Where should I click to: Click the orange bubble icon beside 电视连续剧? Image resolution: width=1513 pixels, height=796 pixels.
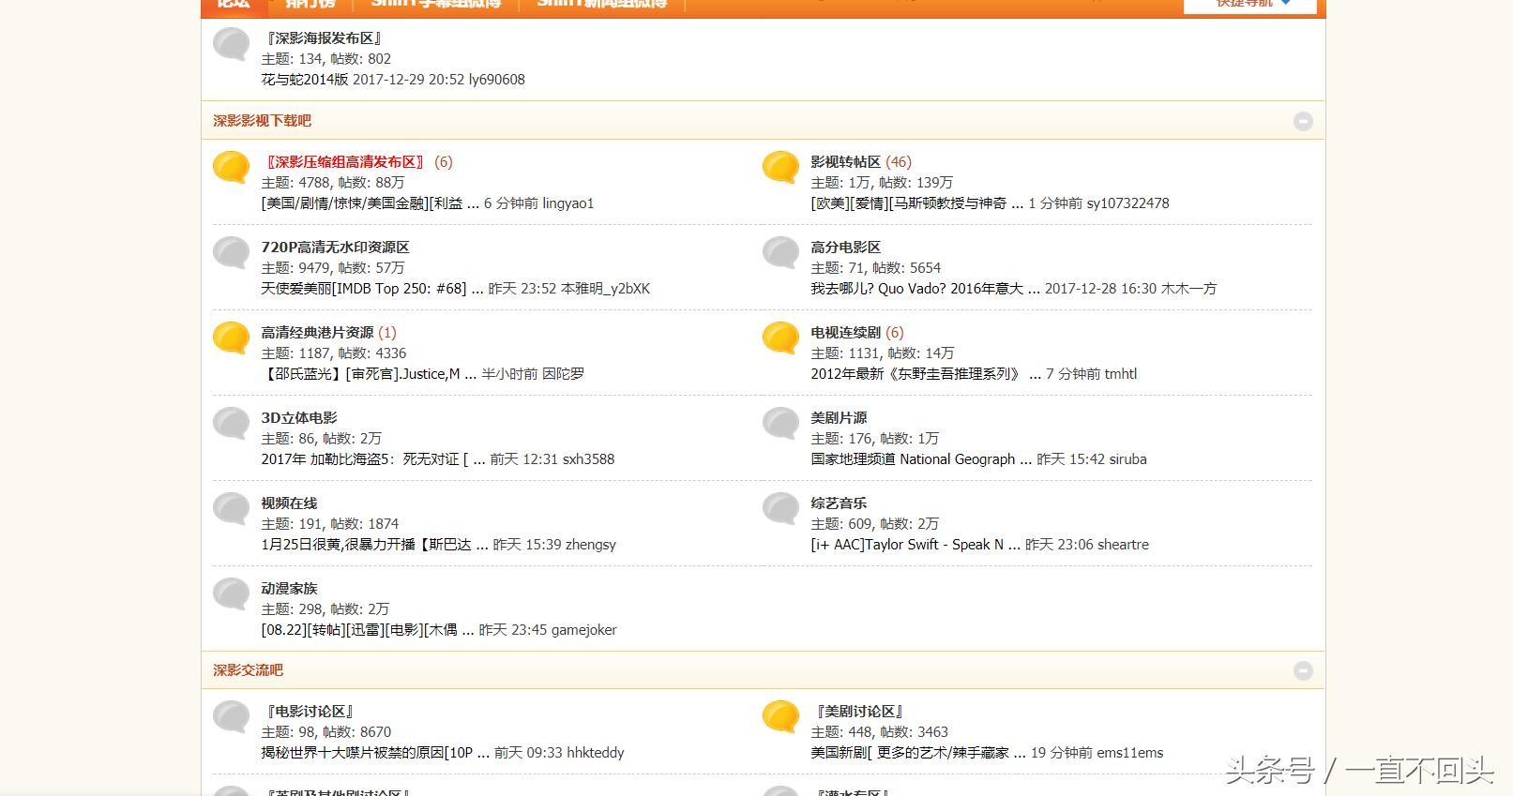point(780,338)
